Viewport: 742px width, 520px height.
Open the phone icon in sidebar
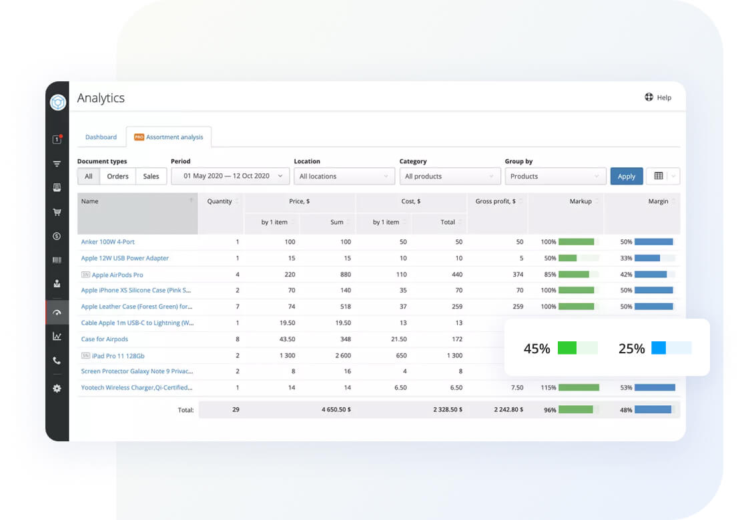(57, 361)
